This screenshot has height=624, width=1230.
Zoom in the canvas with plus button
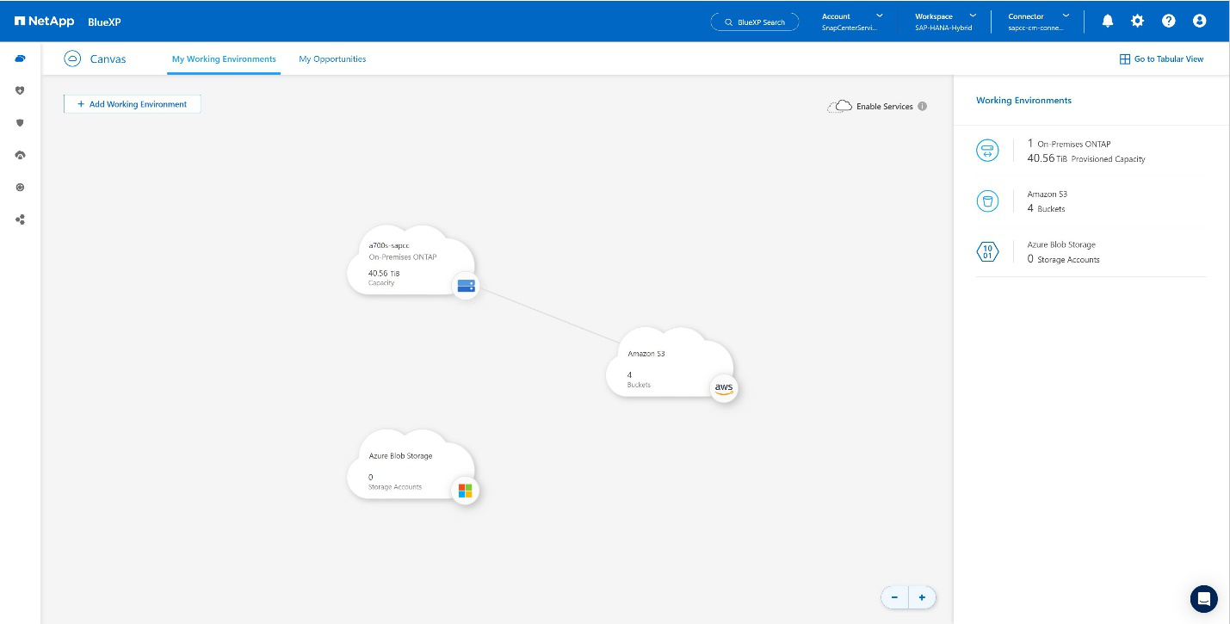[x=922, y=597]
